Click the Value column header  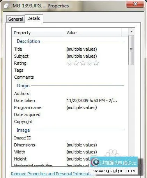[x=93, y=33]
